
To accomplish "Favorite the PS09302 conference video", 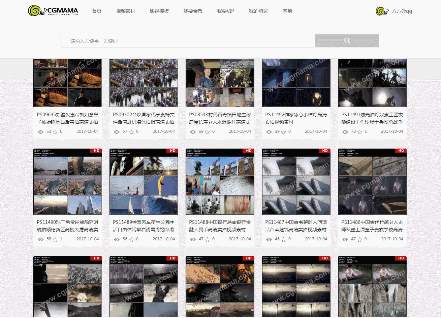I will pos(131,132).
